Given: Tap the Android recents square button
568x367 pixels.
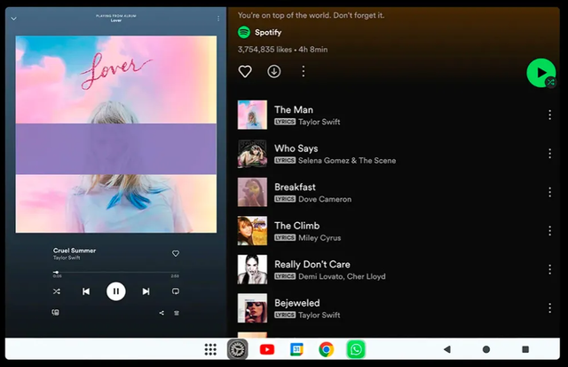Looking at the screenshot, I should (525, 349).
